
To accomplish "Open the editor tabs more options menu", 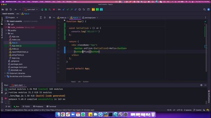I will [x=205, y=17].
